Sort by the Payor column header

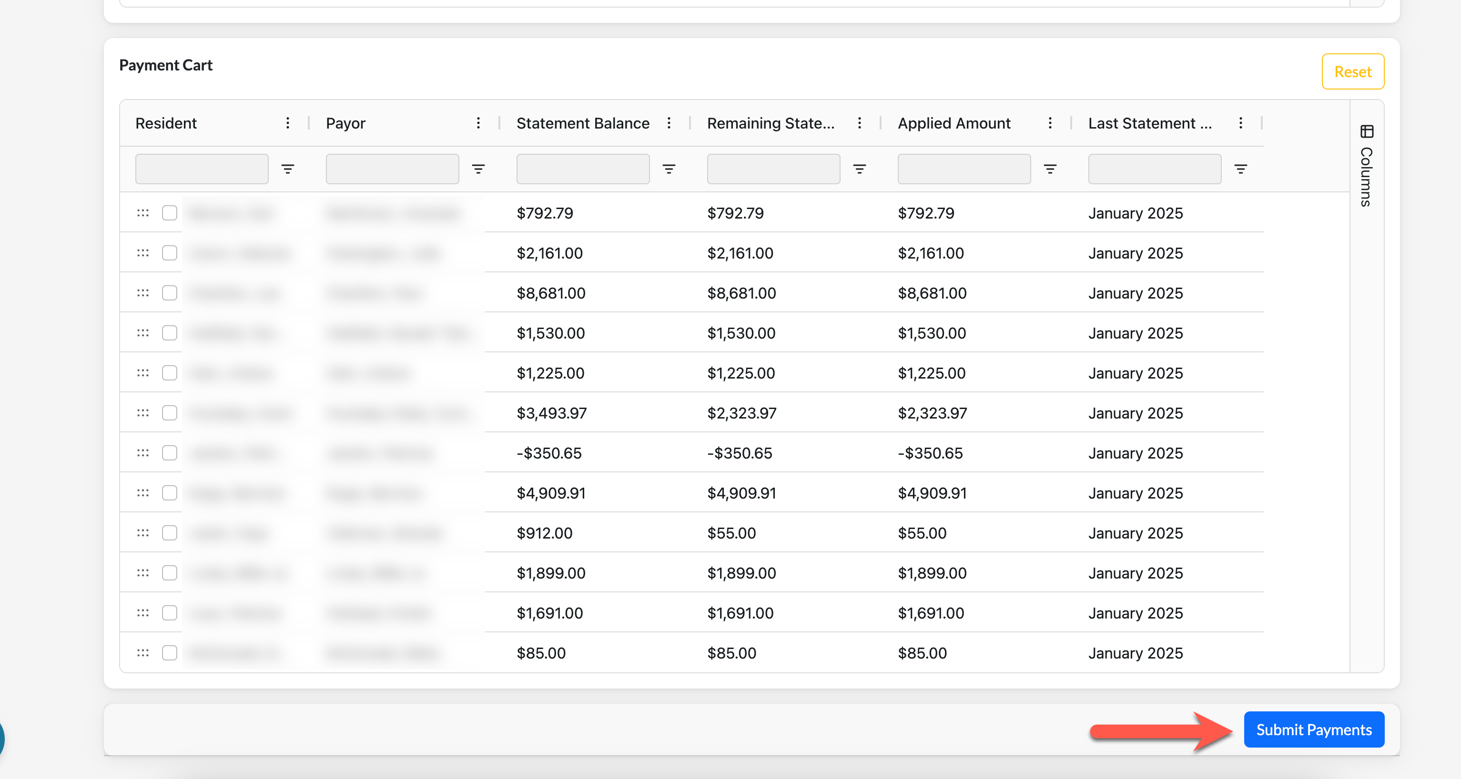(x=345, y=123)
